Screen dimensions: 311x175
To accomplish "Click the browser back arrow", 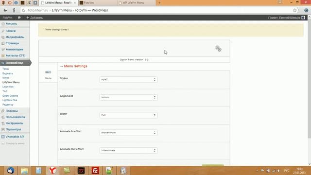I will [x=5, y=10].
